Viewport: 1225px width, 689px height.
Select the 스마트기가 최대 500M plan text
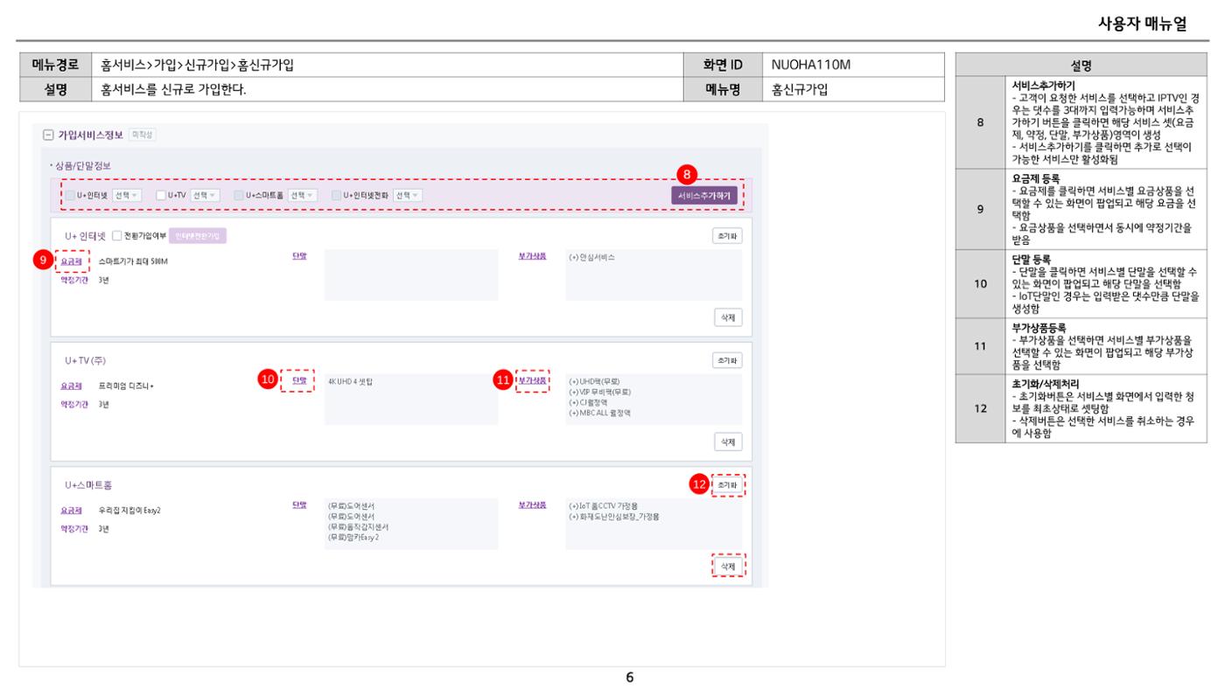coord(133,261)
